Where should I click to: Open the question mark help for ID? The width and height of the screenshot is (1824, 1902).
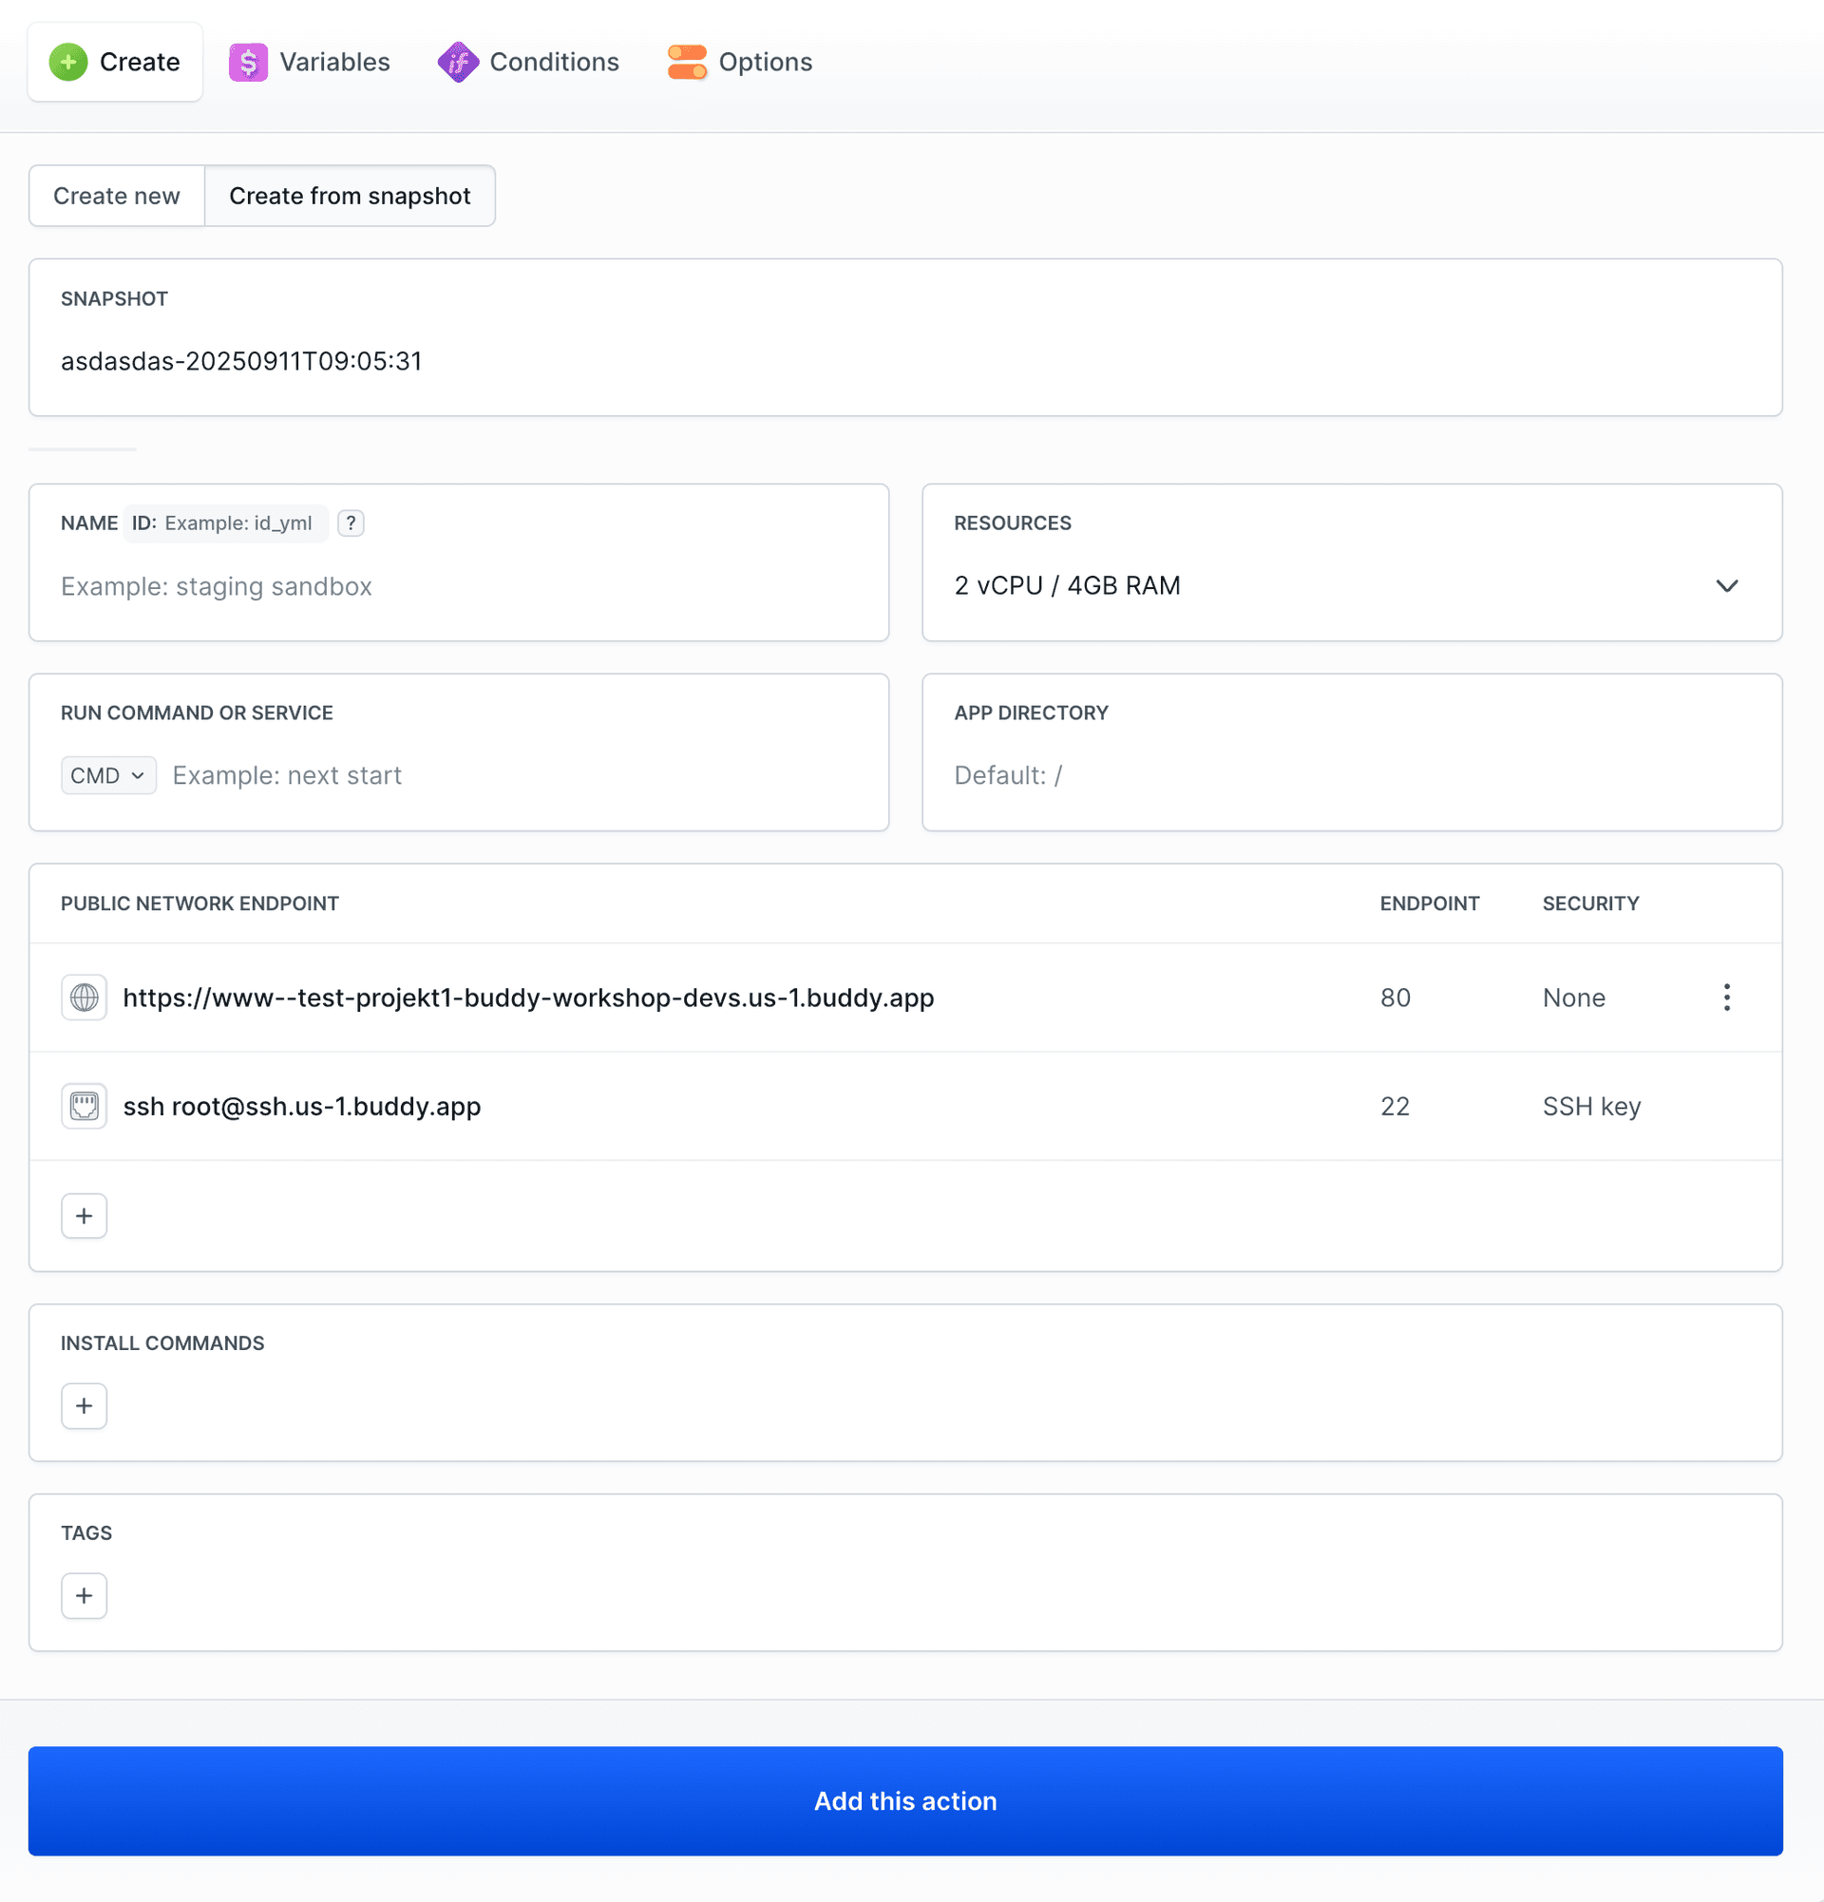click(351, 523)
